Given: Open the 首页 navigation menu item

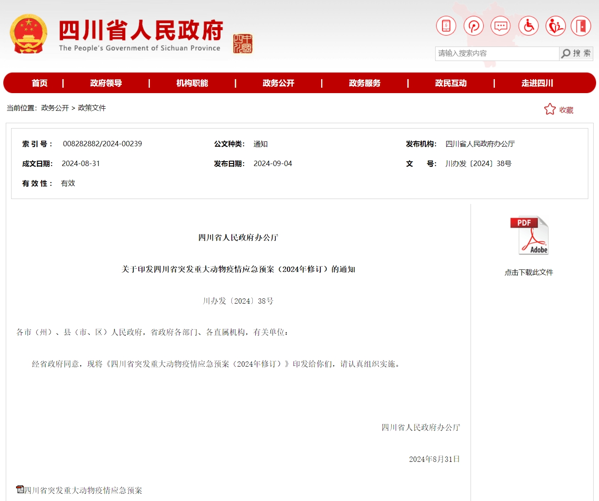Looking at the screenshot, I should (40, 83).
